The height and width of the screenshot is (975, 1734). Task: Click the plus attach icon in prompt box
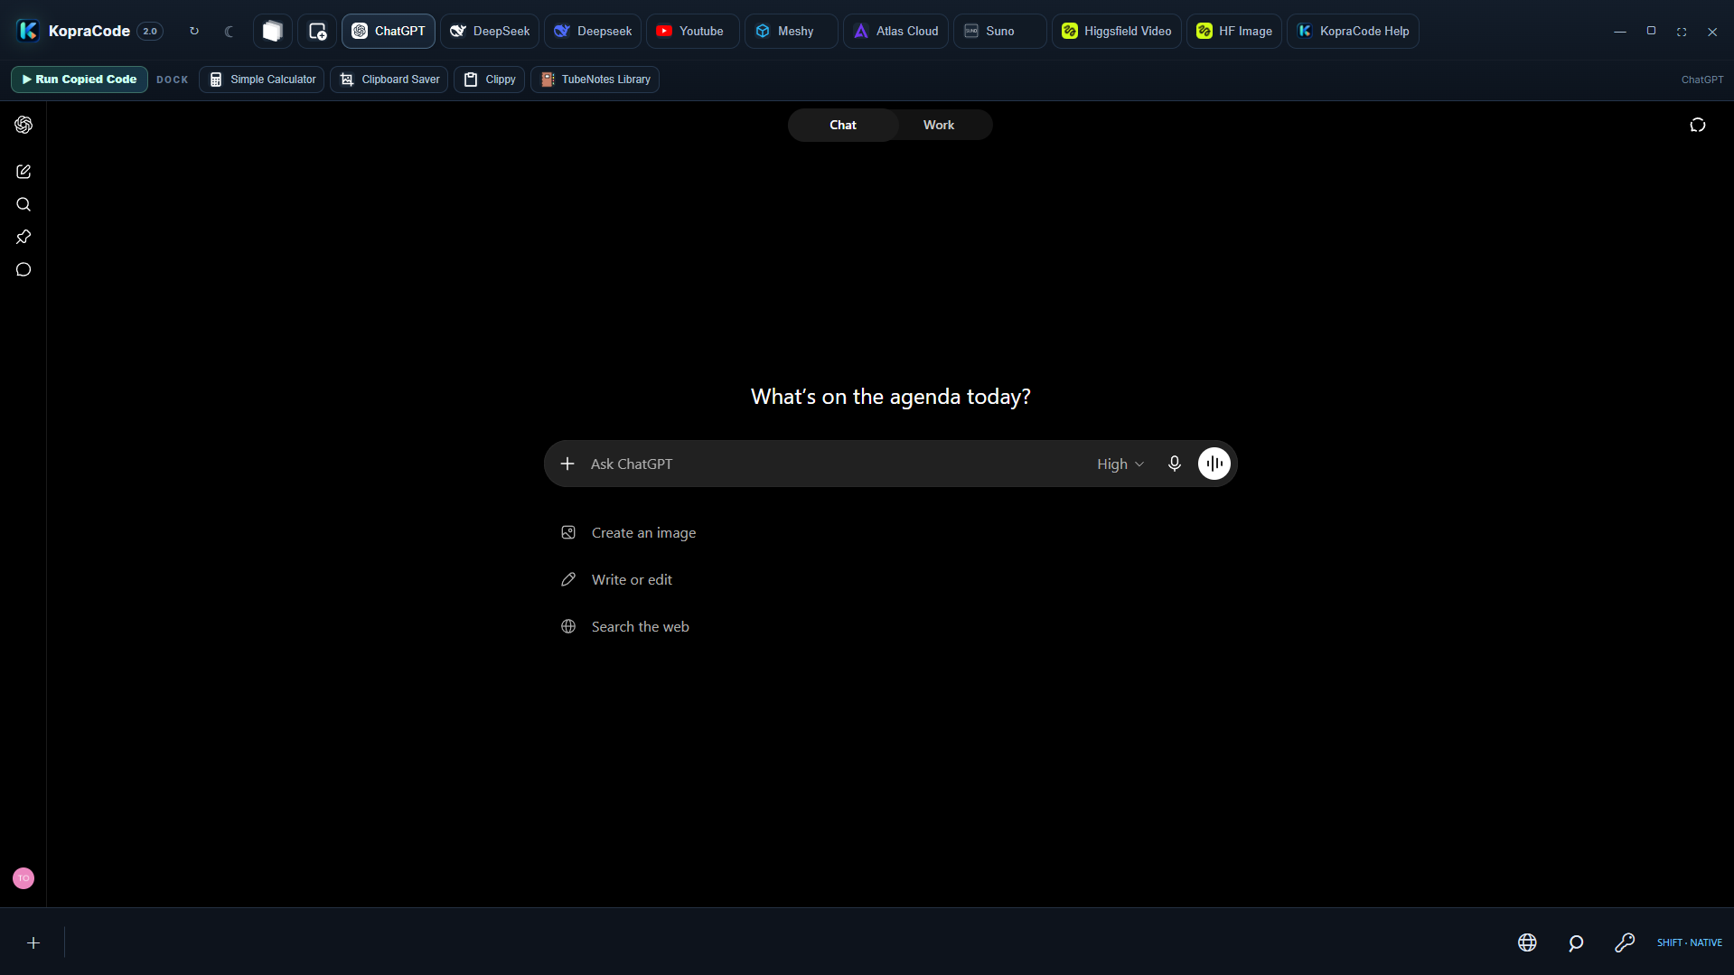[x=567, y=464]
